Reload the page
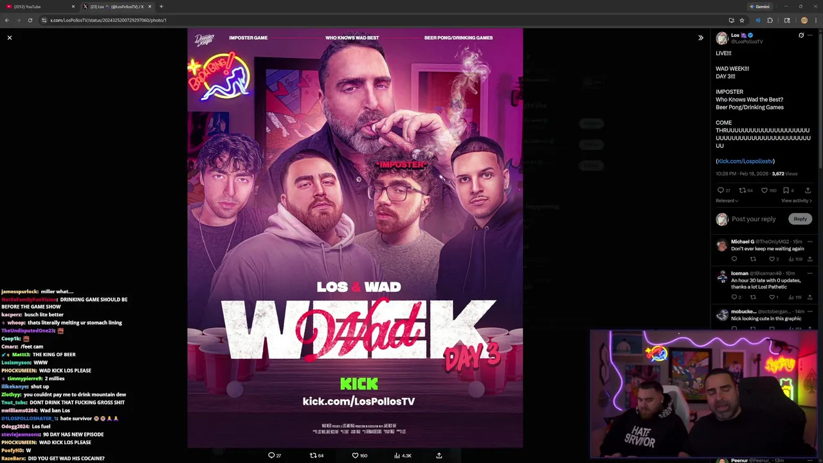This screenshot has height=463, width=823. coord(30,20)
